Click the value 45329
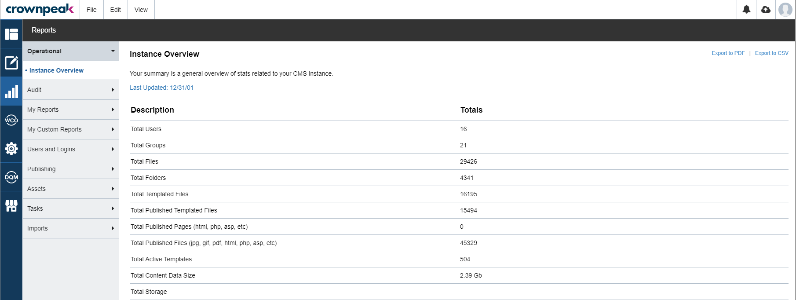Viewport: 796px width, 300px height. pos(468,243)
